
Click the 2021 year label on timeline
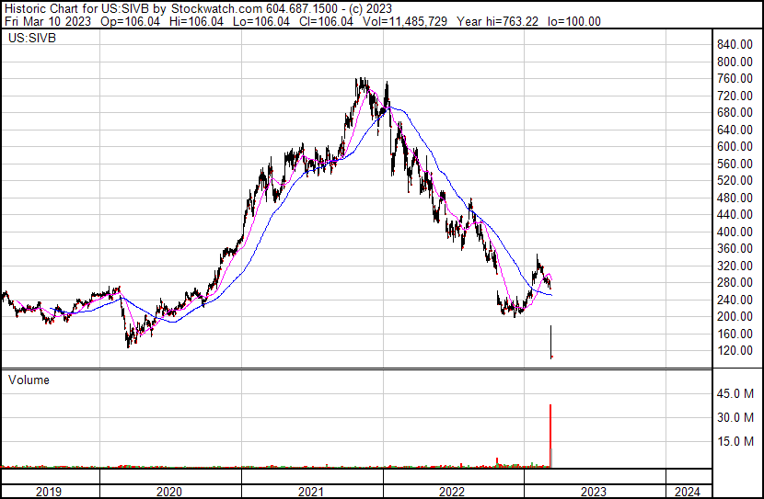[310, 492]
